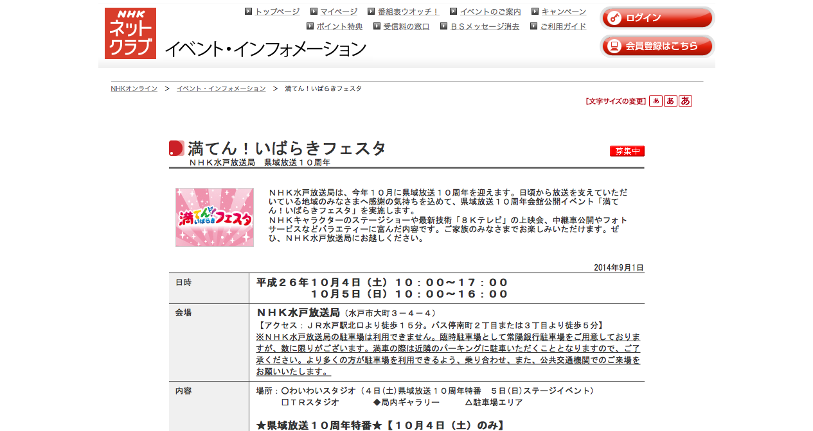Click the square icon beside イベントのご案内
This screenshot has height=431, width=813.
coord(454,12)
